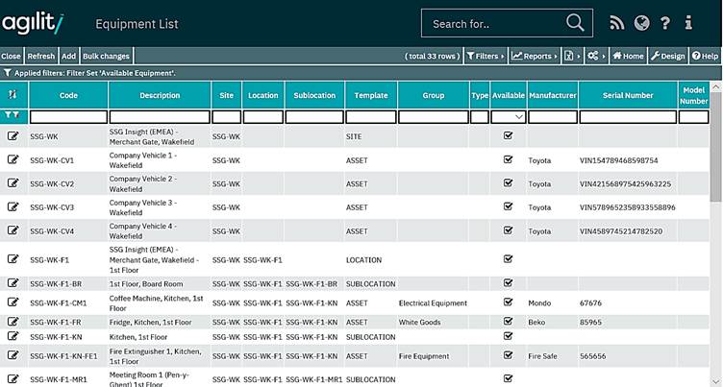The width and height of the screenshot is (723, 387).
Task: Open the question mark help icon
Action: tap(665, 23)
